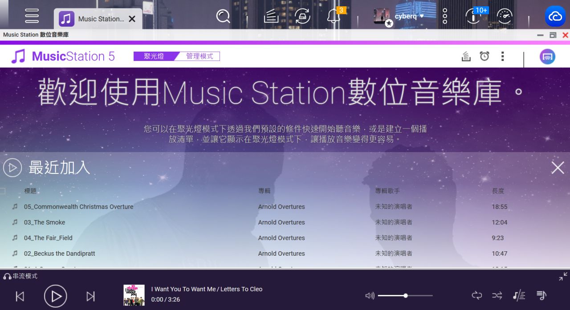Play all songs in 最近加入
Screen dimensions: 570x310
[12, 168]
